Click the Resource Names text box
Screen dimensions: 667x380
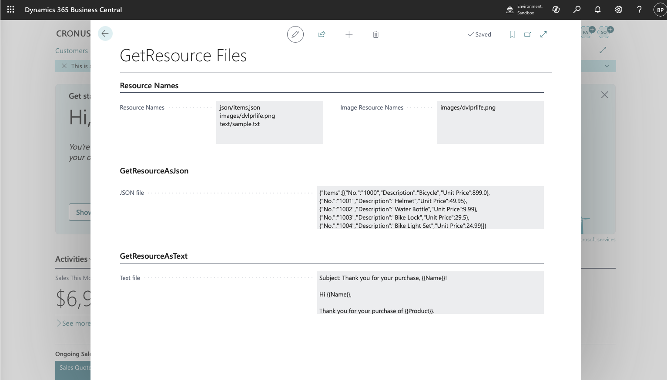(269, 122)
